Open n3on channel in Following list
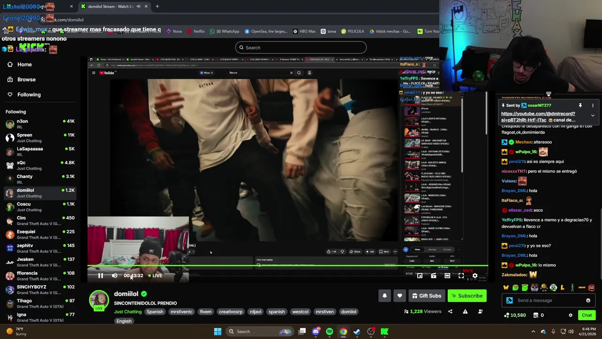The width and height of the screenshot is (602, 339). pyautogui.click(x=40, y=124)
